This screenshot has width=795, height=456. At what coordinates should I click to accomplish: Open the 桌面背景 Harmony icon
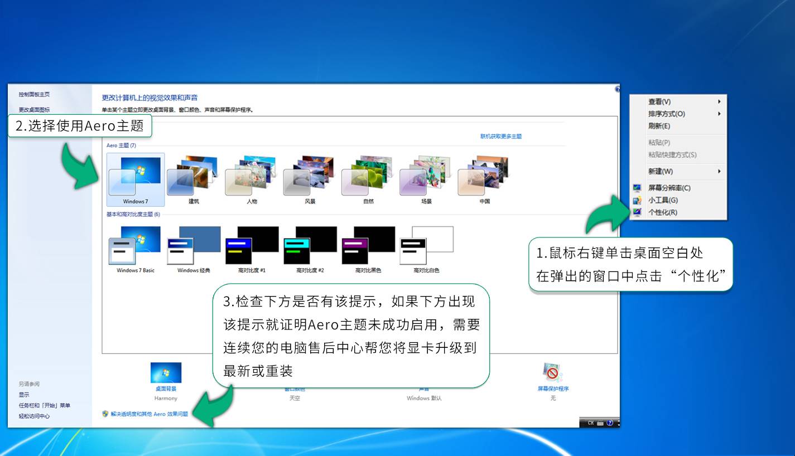[166, 372]
